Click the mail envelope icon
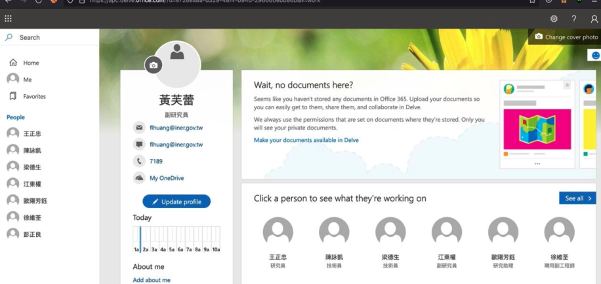The image size is (601, 284). [139, 128]
